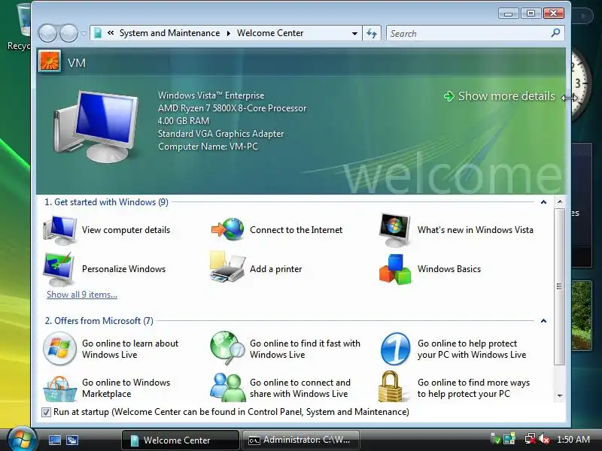Click the learn about Windows Live icon

59,349
